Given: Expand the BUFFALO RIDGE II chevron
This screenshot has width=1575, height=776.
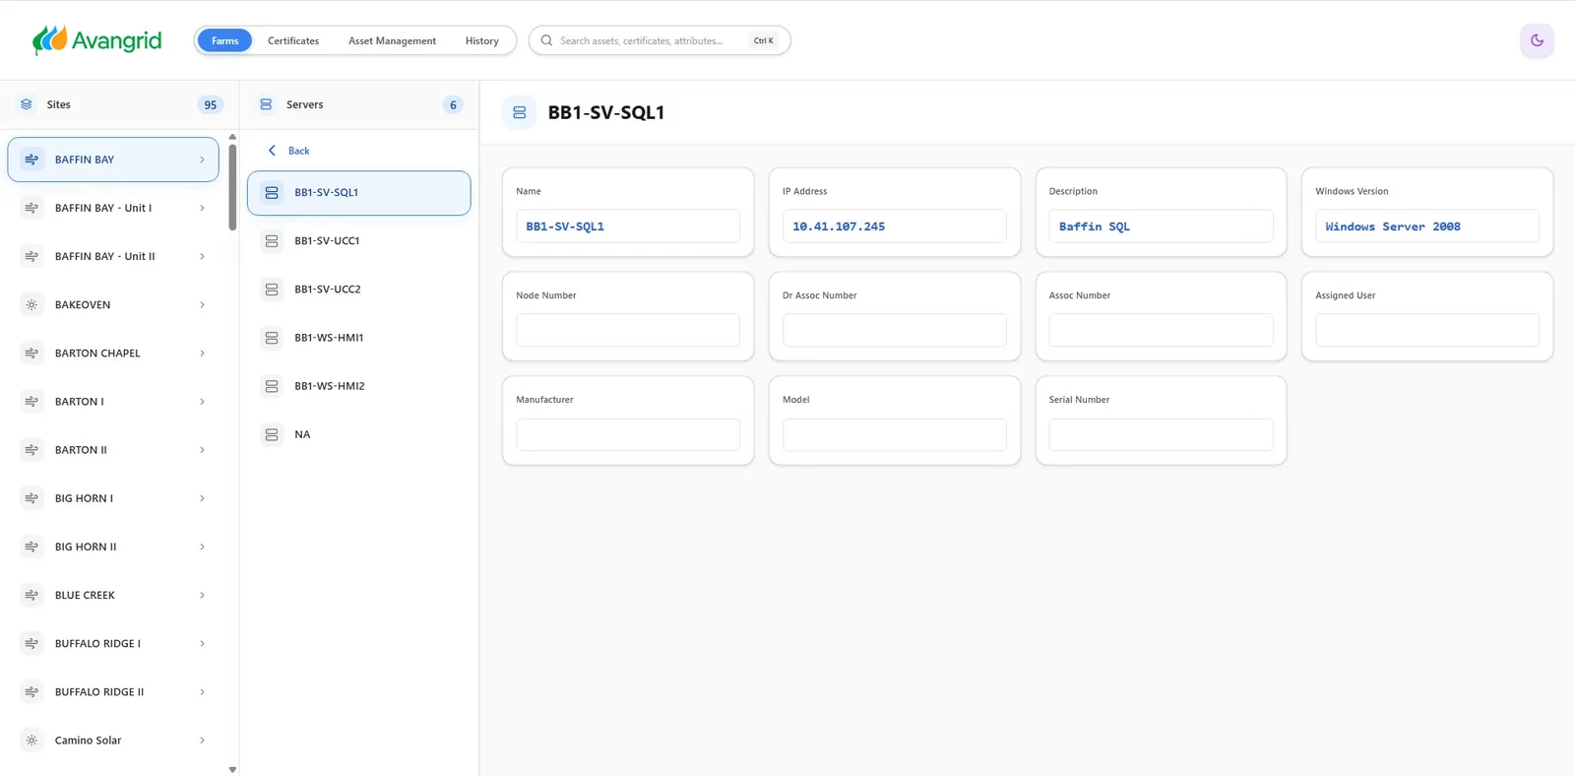Looking at the screenshot, I should pos(203,692).
